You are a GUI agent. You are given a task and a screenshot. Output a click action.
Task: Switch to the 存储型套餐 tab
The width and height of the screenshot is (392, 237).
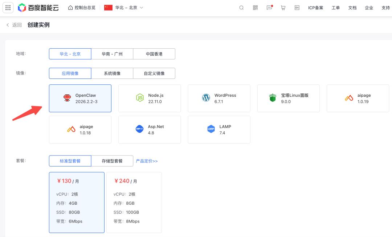click(x=112, y=161)
